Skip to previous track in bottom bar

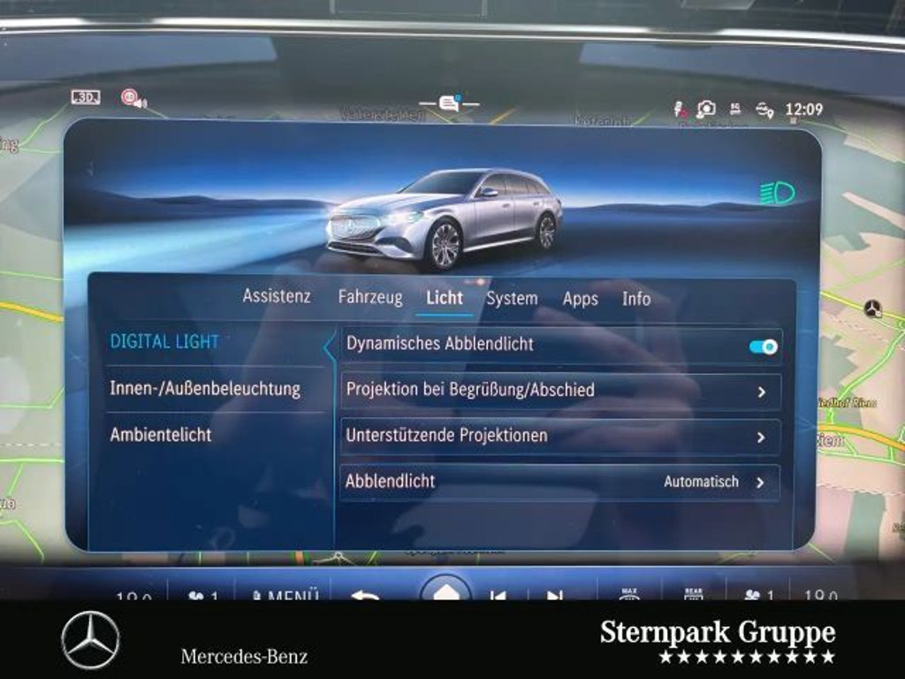[498, 596]
